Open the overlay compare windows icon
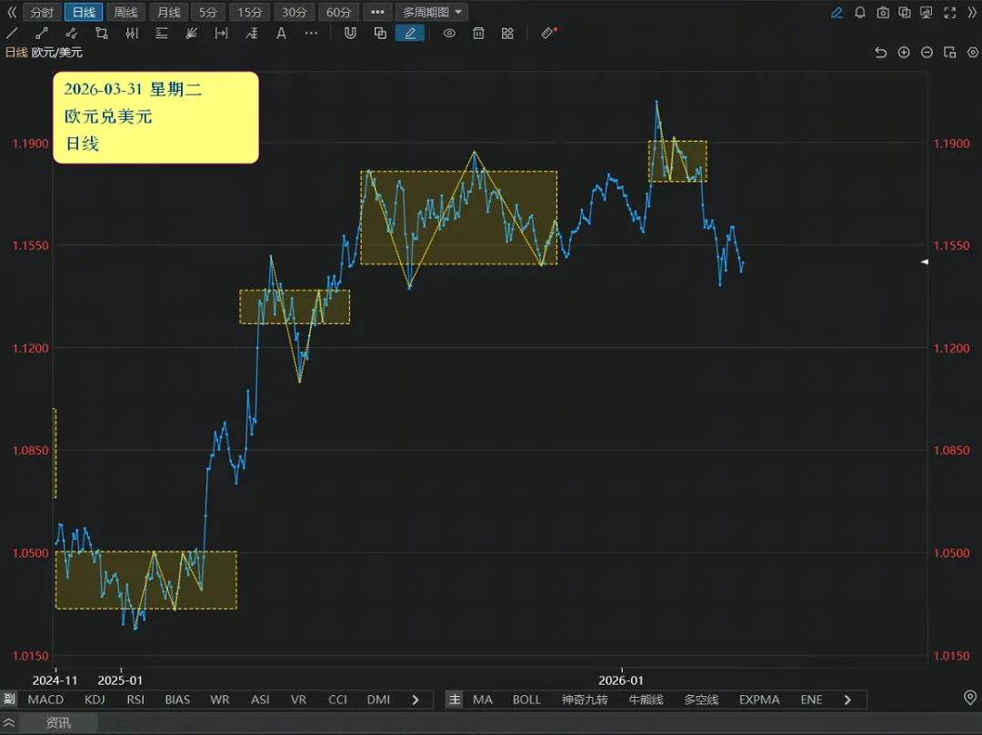The height and width of the screenshot is (735, 982). pyautogui.click(x=905, y=13)
